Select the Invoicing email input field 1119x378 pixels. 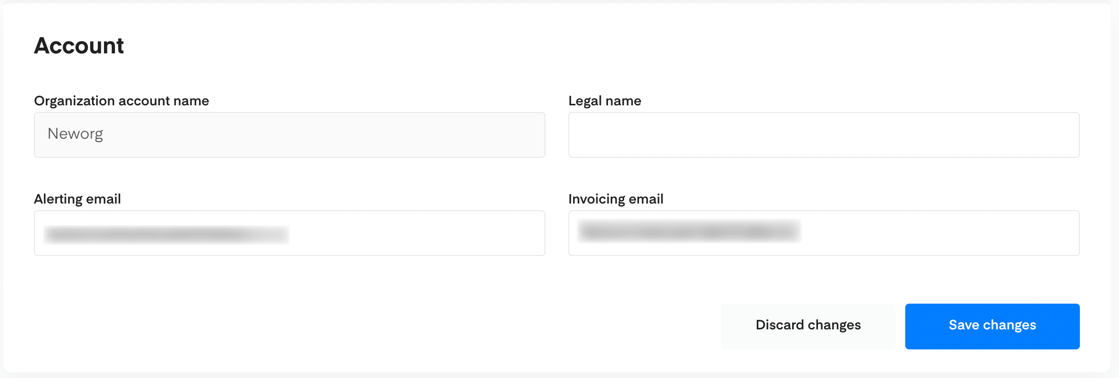tap(824, 233)
